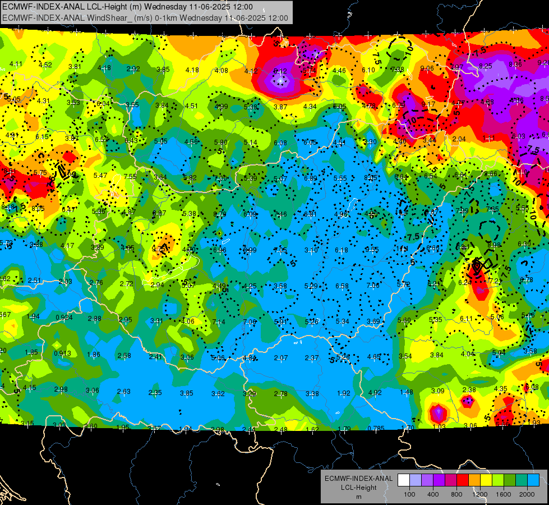
Task: Select the sky blue legend swatch
Action: coord(533,480)
